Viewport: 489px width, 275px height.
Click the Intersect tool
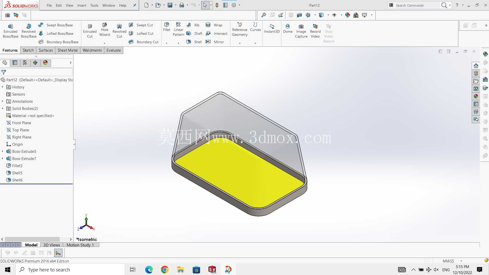(217, 33)
